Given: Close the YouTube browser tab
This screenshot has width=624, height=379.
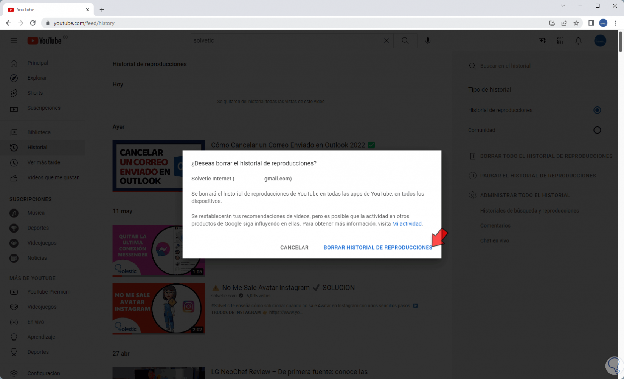Looking at the screenshot, I should click(x=88, y=10).
